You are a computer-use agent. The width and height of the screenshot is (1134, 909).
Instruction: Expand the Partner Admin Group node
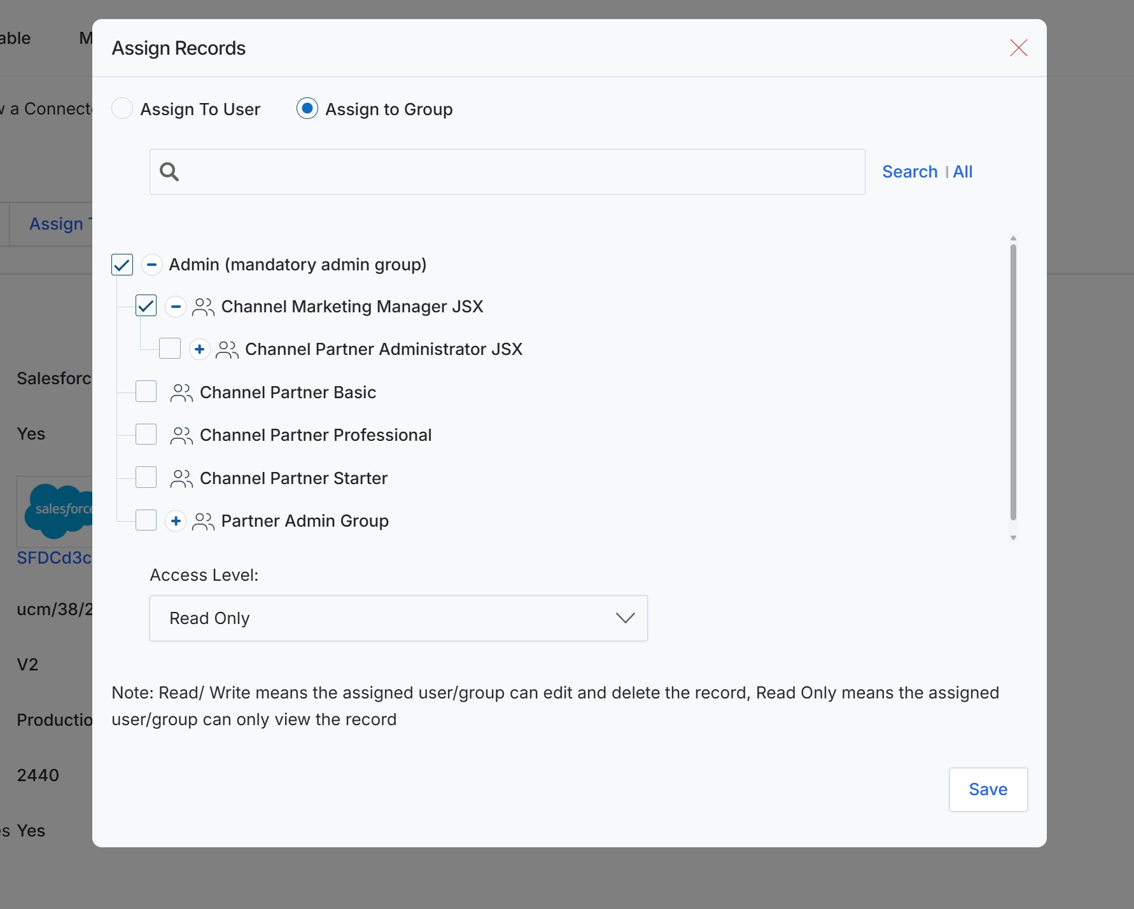(176, 521)
